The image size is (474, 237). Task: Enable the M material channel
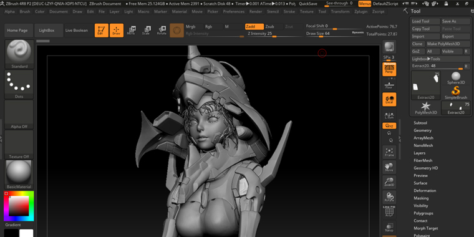(x=233, y=27)
